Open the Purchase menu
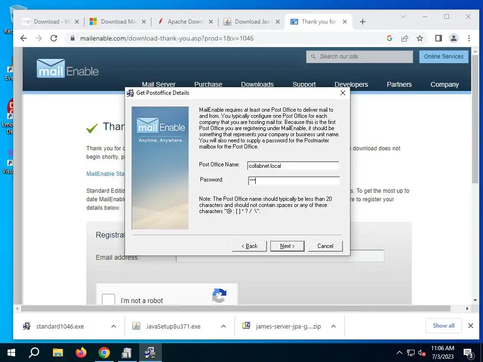 [x=208, y=84]
